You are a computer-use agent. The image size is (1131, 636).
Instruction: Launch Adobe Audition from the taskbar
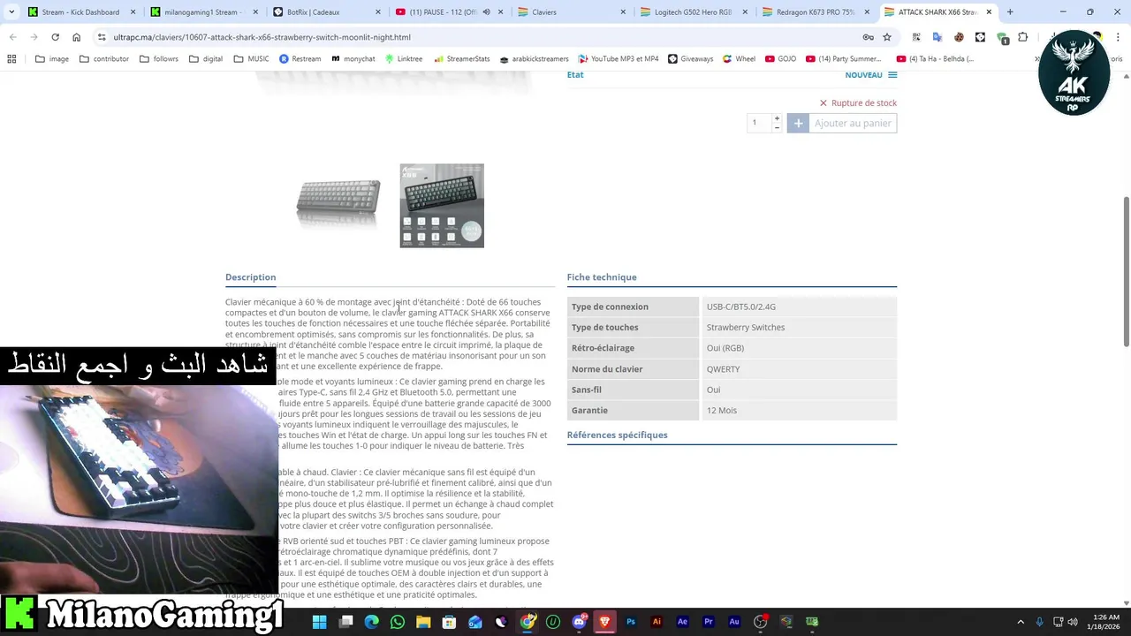click(734, 622)
